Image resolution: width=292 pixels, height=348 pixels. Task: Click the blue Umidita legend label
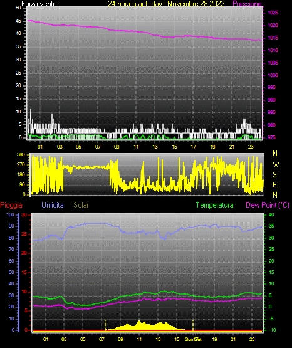[x=53, y=205]
